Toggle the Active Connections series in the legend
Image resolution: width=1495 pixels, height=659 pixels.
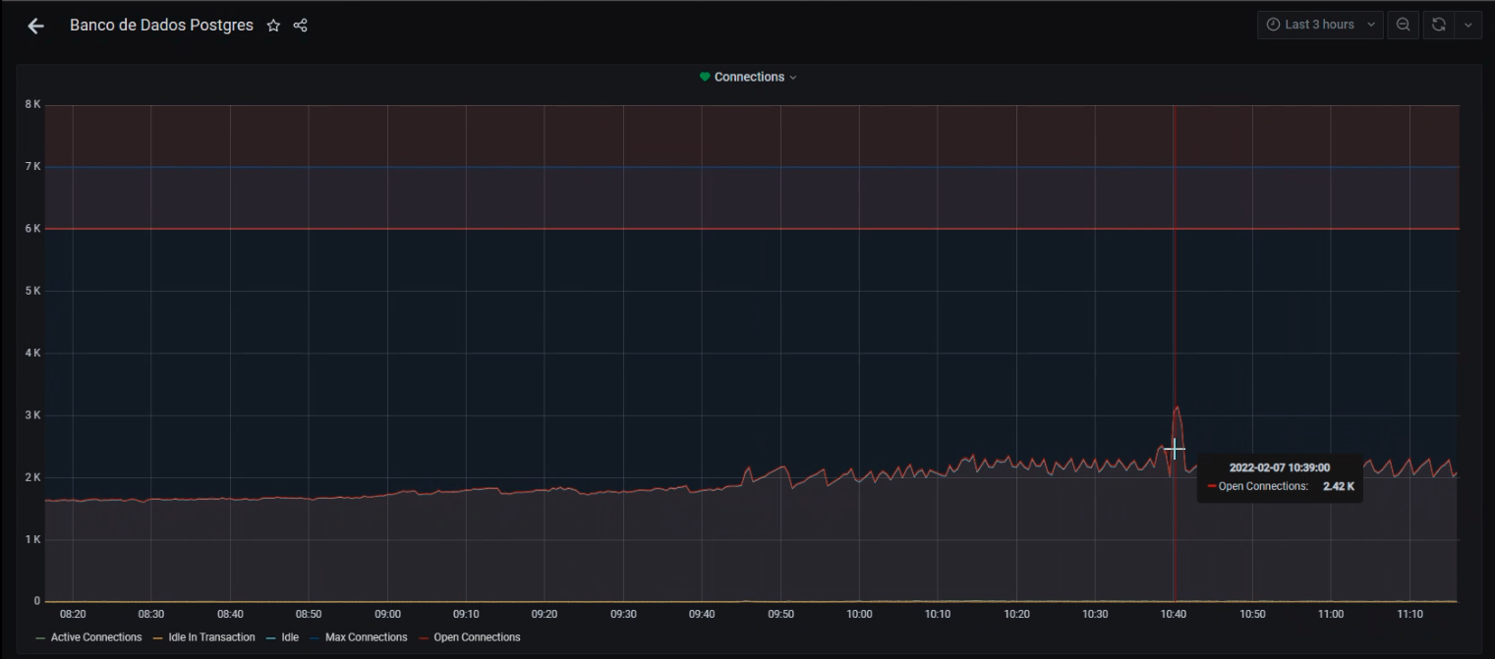[95, 637]
